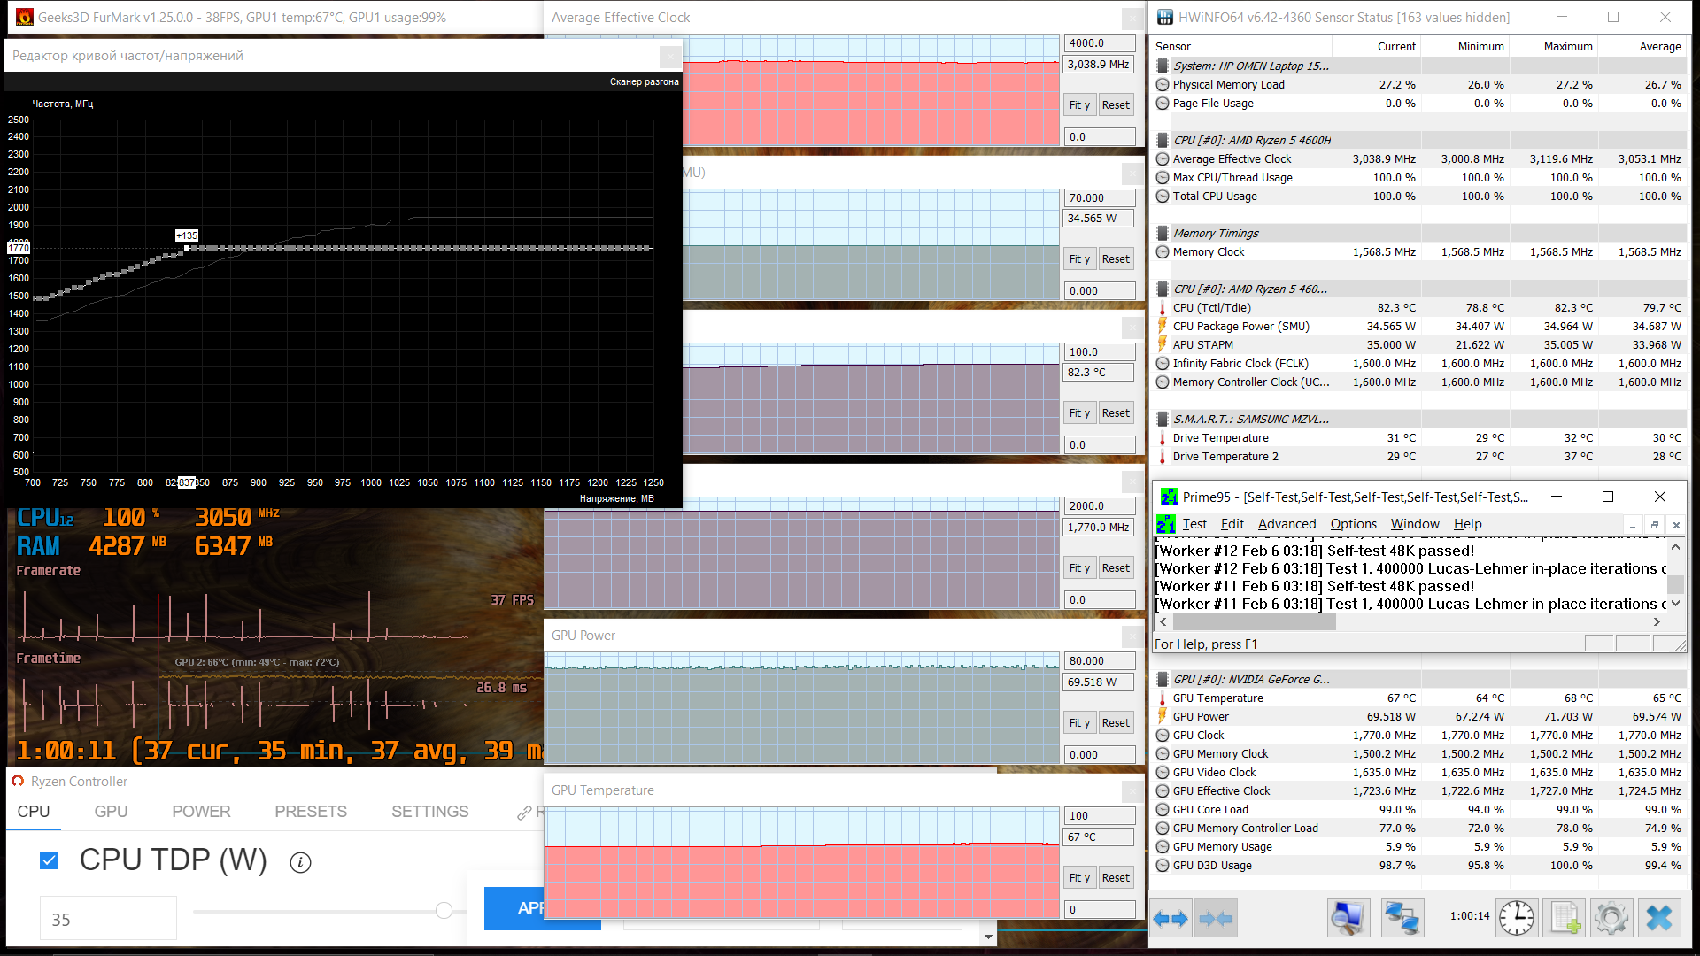Open Prime95 Test menu
The width and height of the screenshot is (1700, 956).
click(1194, 524)
